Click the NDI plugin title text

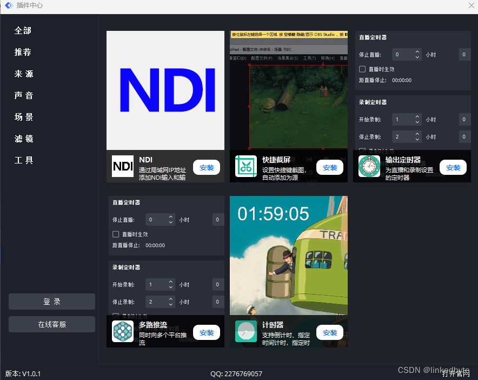[x=145, y=160]
